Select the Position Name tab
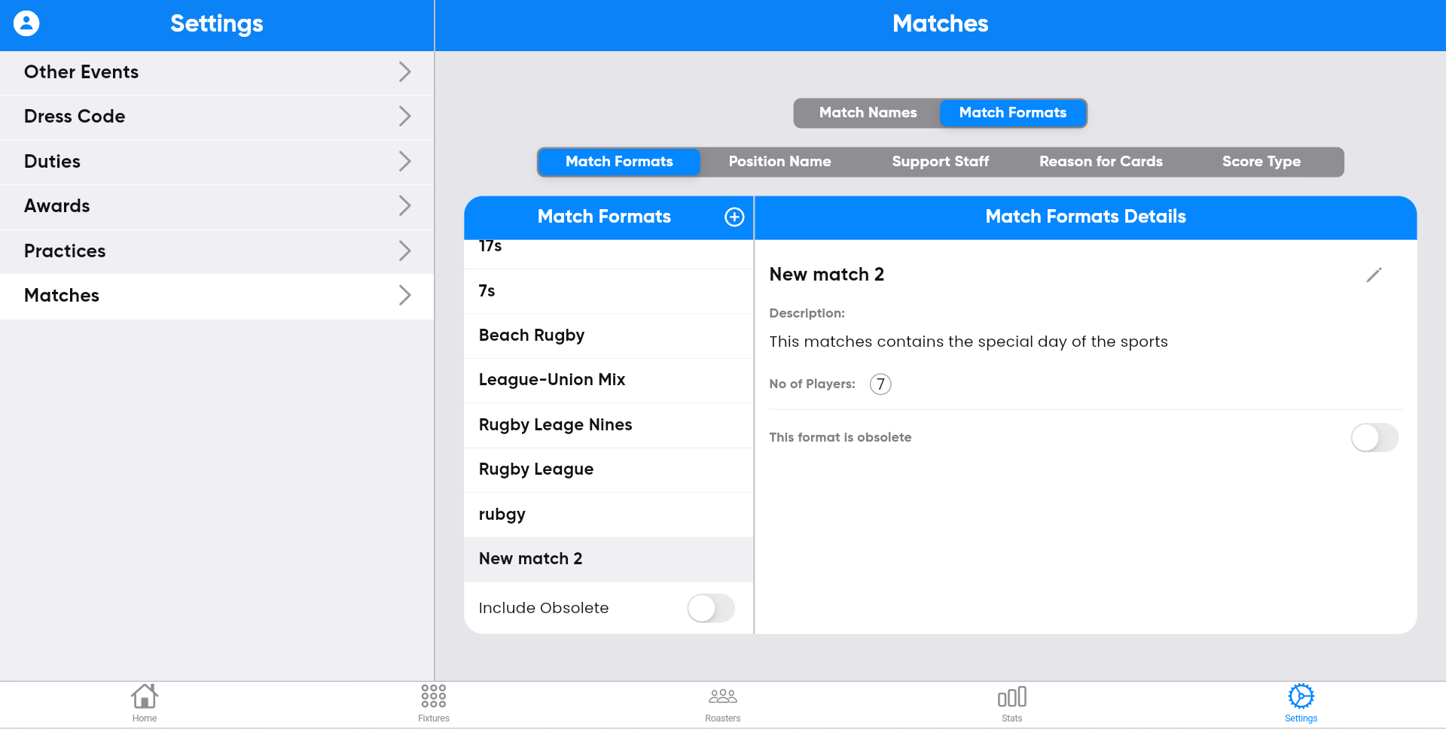The image size is (1446, 729). point(779,162)
